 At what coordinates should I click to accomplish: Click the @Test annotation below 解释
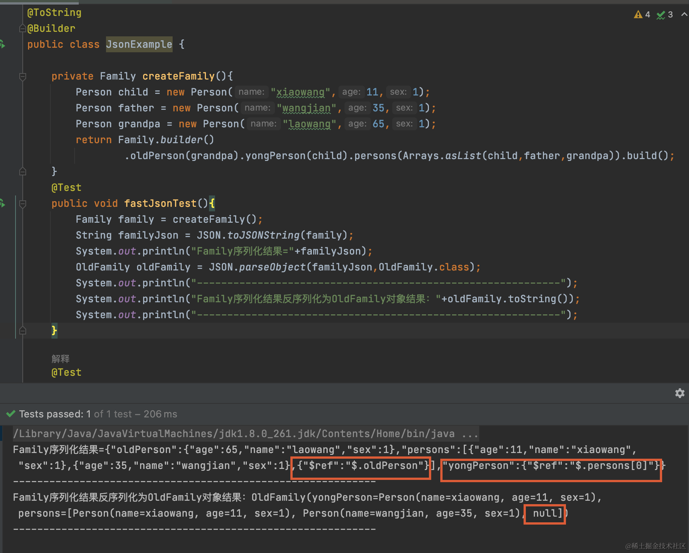(66, 372)
